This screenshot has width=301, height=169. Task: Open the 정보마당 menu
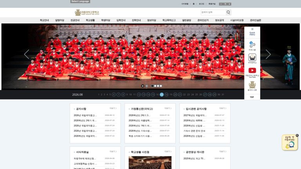[x=152, y=20]
